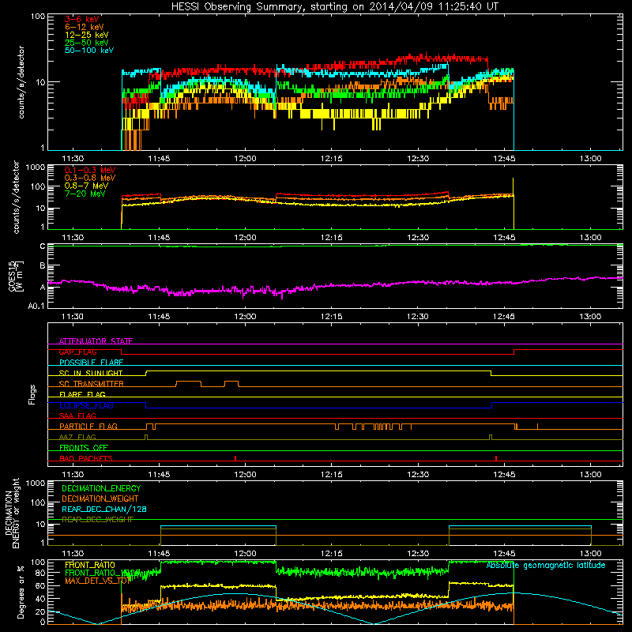Click the 11:30 tick under the top panel
The image size is (632, 632).
(73, 159)
